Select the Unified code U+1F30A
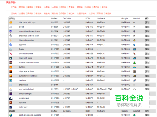Viewport: 157px width, 117px height. [55, 98]
